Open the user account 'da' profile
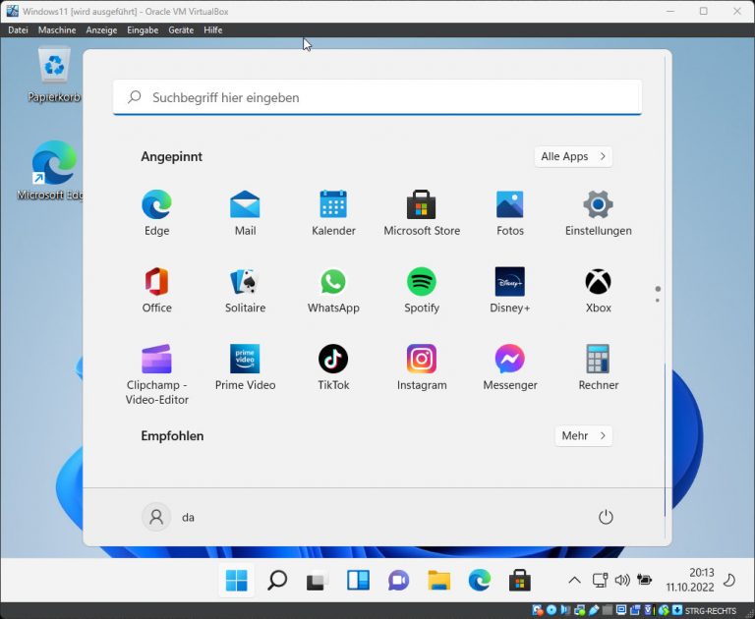 [168, 517]
